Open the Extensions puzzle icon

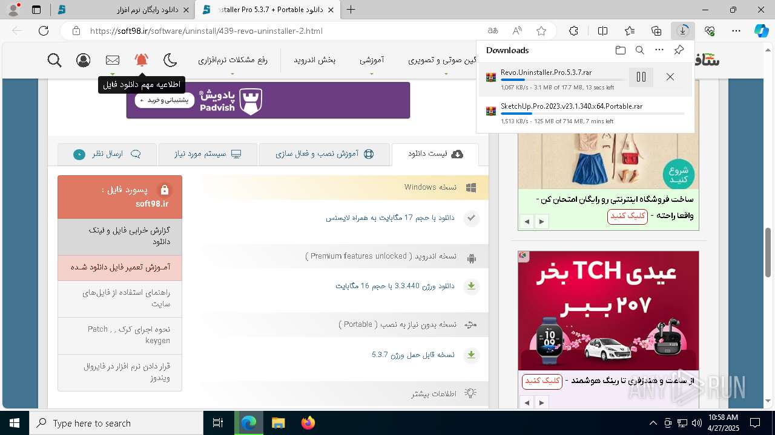(x=573, y=31)
